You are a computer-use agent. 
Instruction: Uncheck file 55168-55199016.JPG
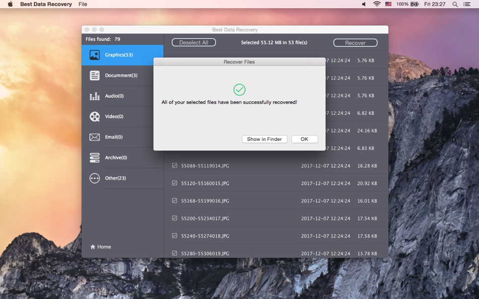pos(174,201)
